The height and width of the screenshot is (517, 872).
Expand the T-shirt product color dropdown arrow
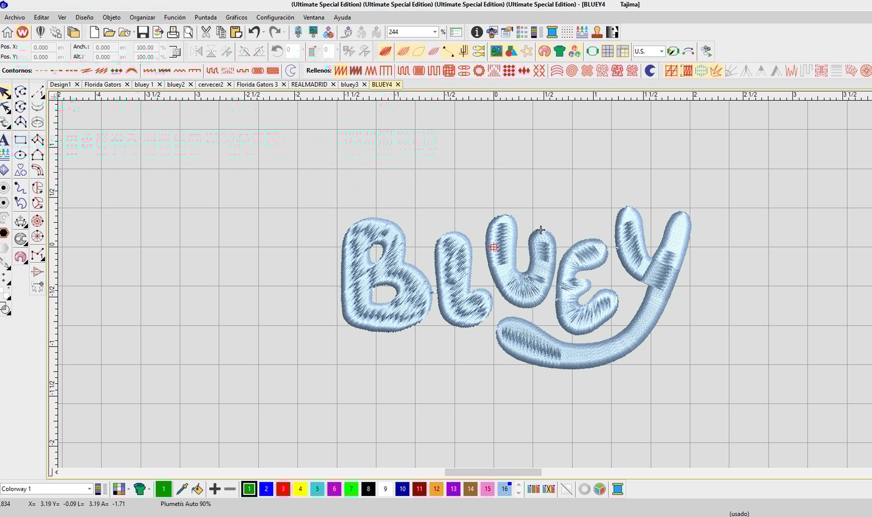(x=149, y=489)
